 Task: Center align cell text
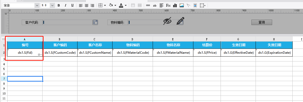click(x=87, y=5)
